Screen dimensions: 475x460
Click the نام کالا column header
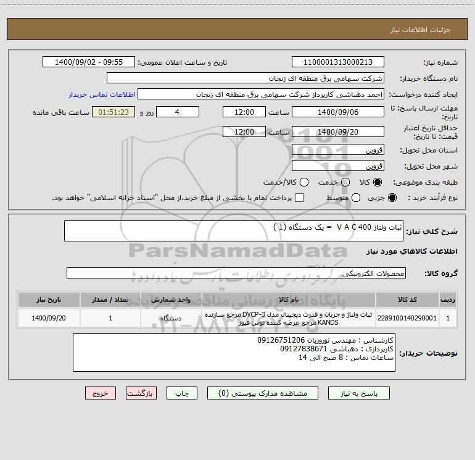[289, 300]
